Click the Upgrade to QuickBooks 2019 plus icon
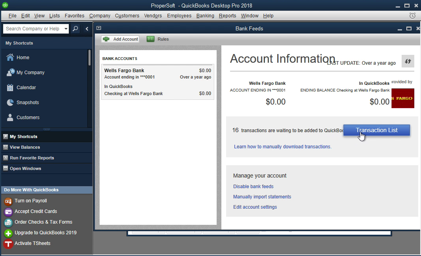The width and height of the screenshot is (421, 256). pos(8,233)
